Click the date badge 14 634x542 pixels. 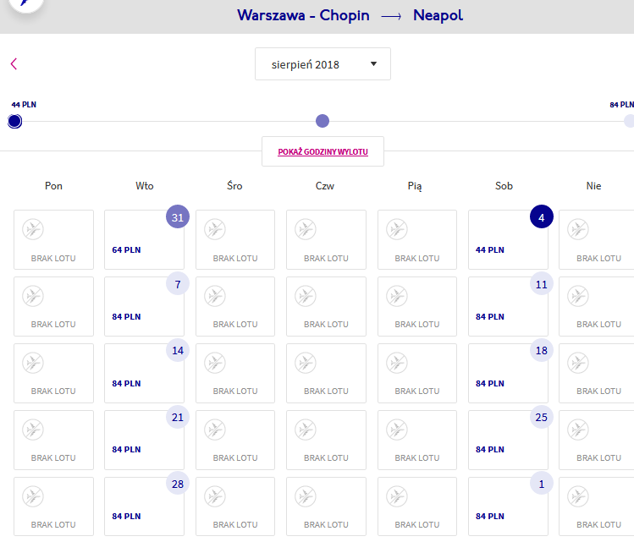[x=178, y=350]
